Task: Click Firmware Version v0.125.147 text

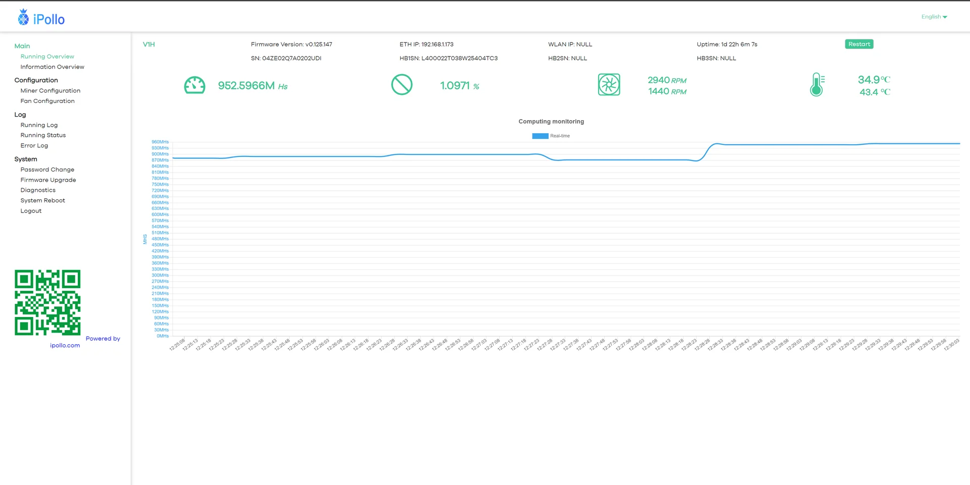Action: [x=292, y=44]
